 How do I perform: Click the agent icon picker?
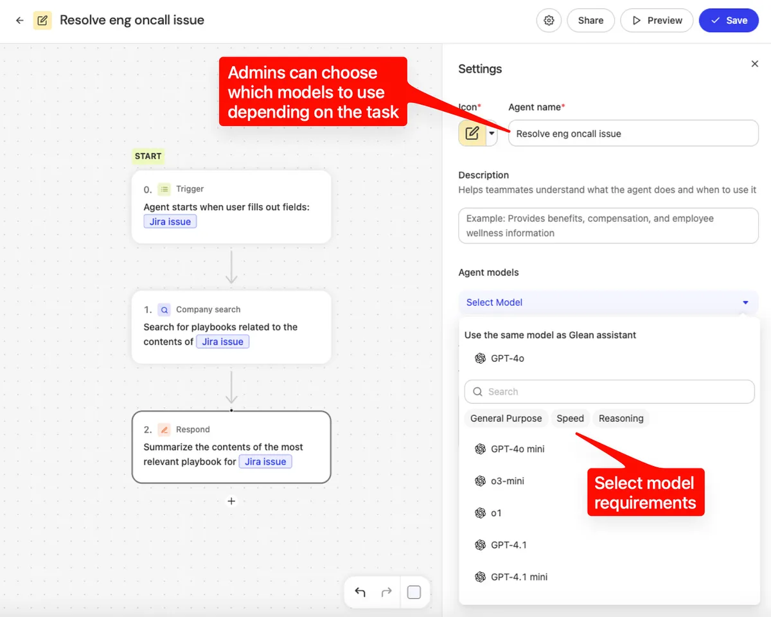coord(472,133)
